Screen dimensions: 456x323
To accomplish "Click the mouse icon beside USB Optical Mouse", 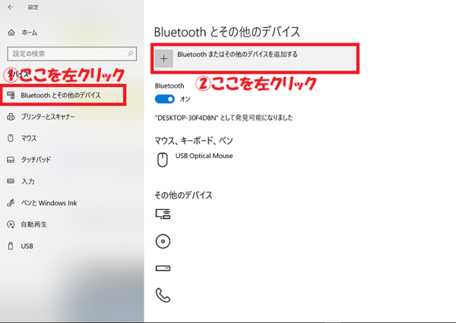I will (163, 160).
